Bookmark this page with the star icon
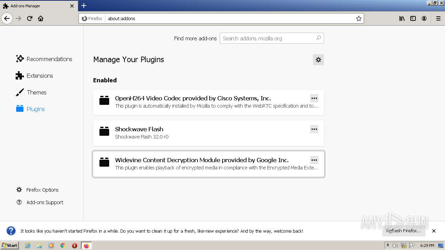 359,18
